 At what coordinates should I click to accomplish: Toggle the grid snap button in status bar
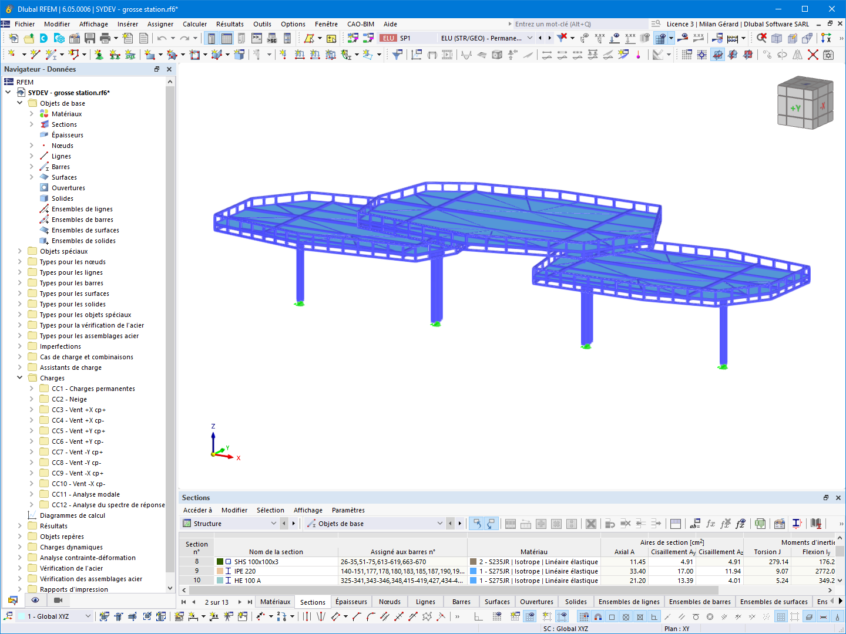click(584, 616)
